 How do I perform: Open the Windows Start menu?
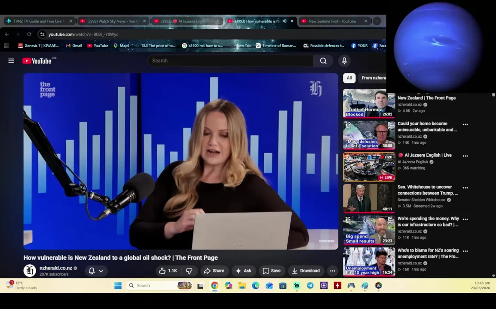pos(118,286)
